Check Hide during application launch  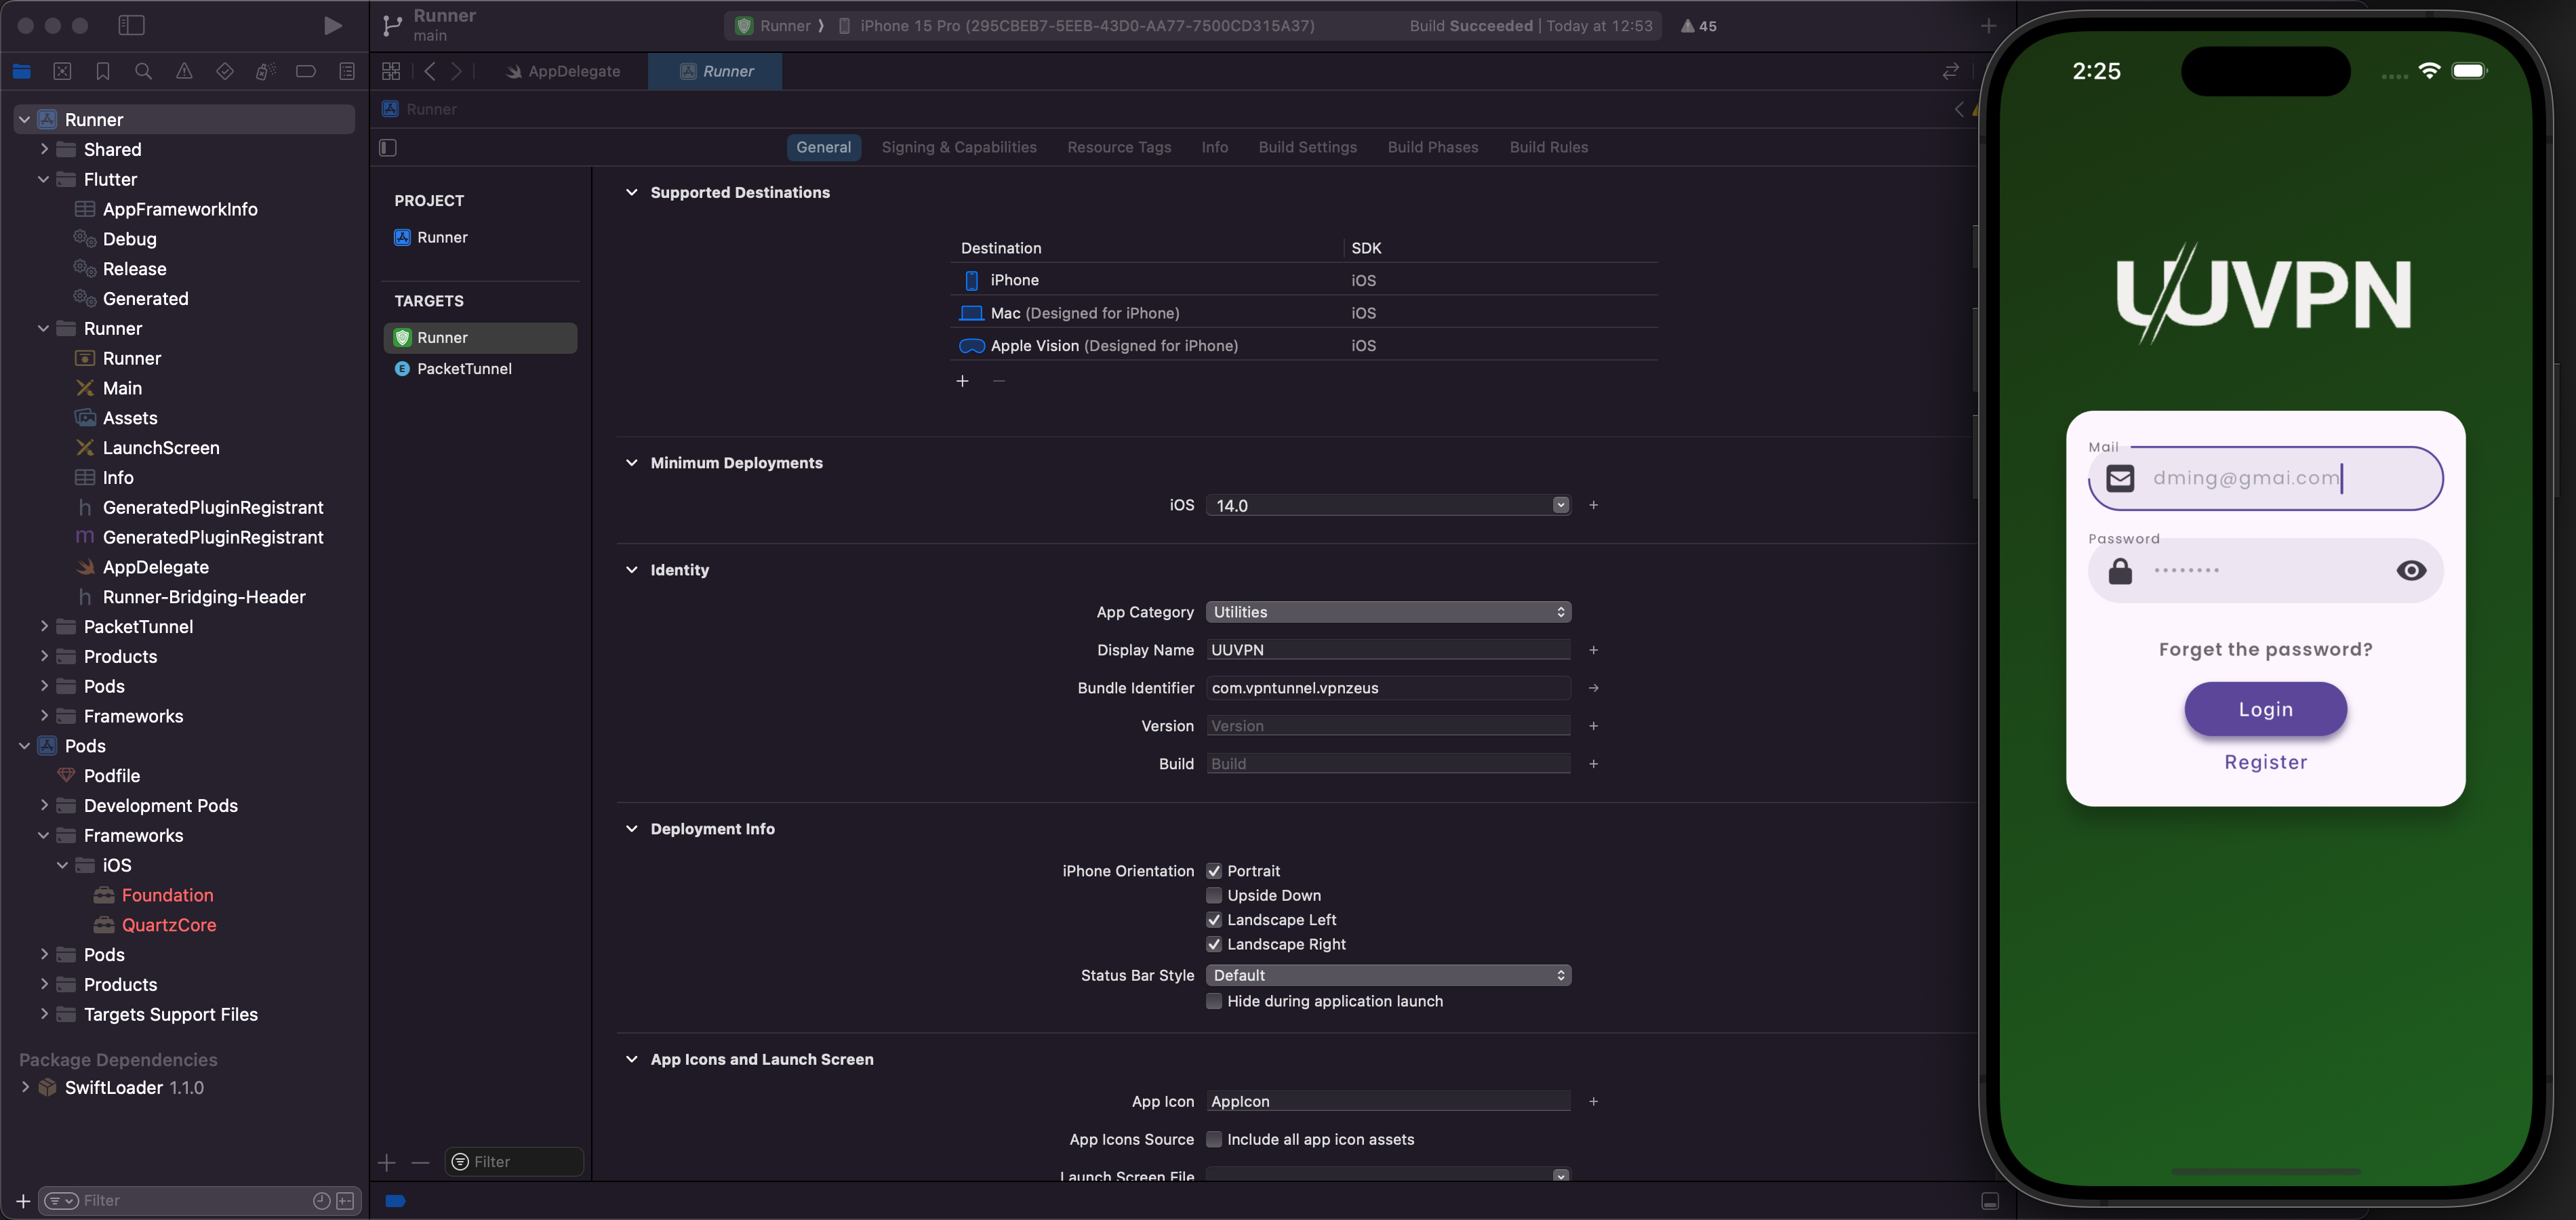1214,1001
